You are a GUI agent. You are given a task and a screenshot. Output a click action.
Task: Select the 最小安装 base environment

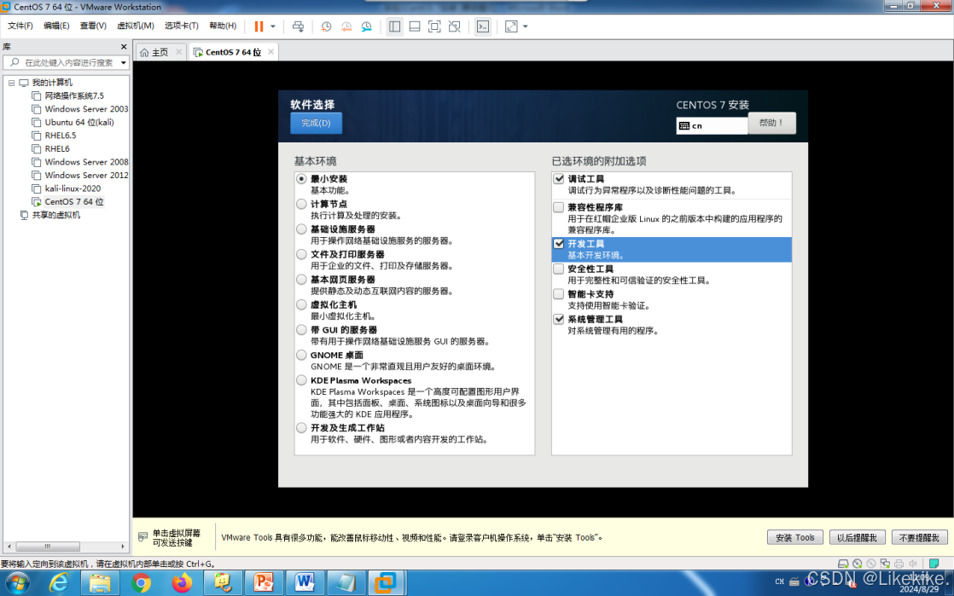[301, 179]
